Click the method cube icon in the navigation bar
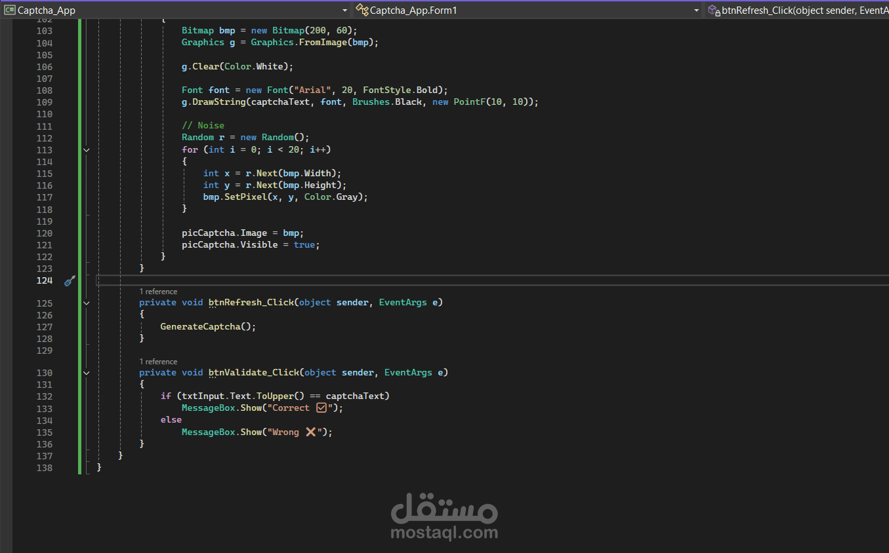Viewport: 889px width, 553px height. click(714, 10)
